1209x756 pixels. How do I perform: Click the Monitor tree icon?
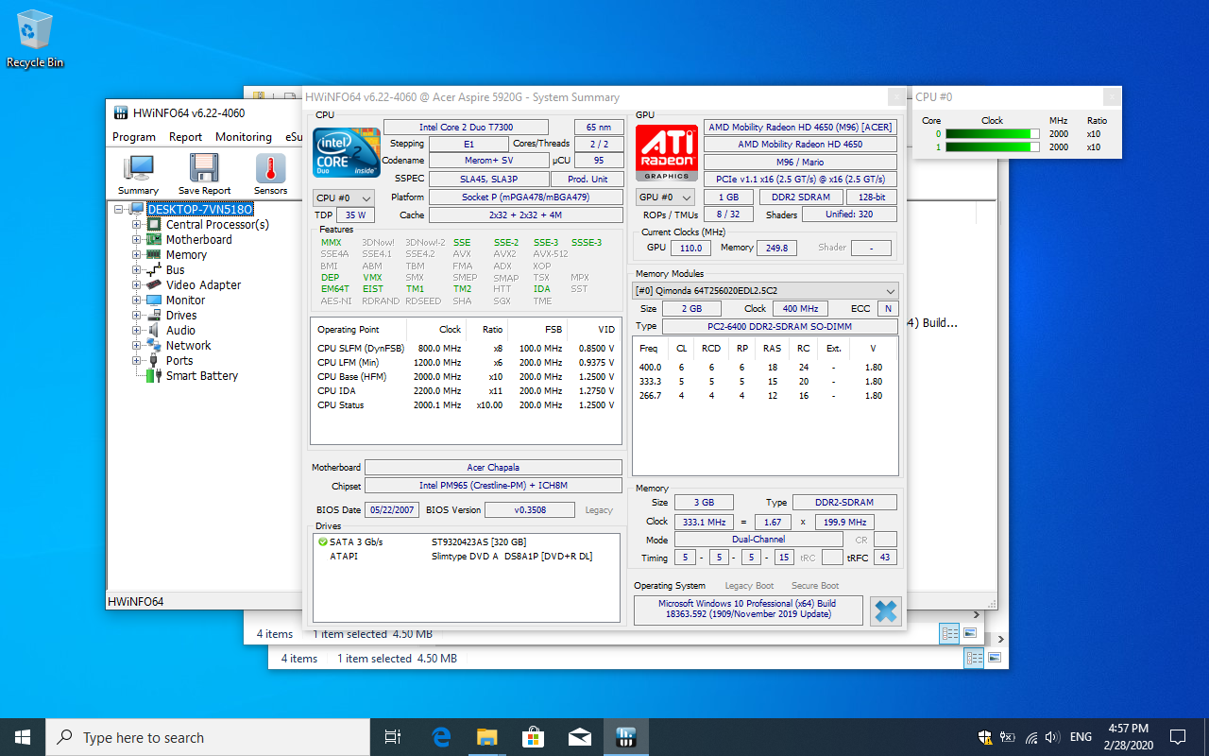[154, 300]
